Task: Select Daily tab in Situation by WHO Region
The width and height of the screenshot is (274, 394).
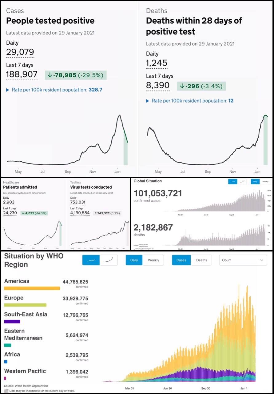Action: click(x=134, y=260)
